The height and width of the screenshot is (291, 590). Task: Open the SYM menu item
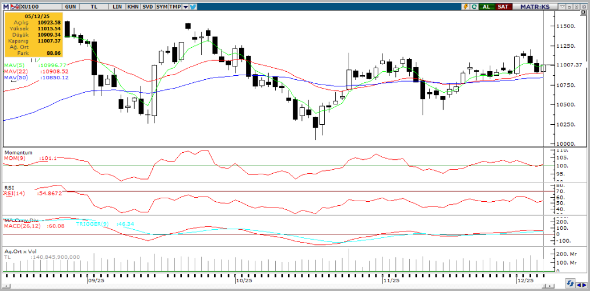[x=160, y=6]
